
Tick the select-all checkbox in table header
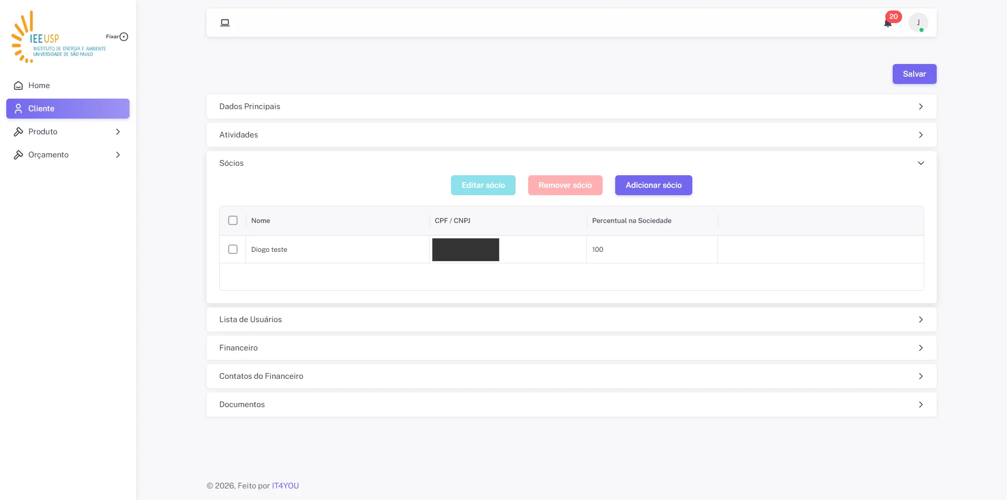pos(233,220)
